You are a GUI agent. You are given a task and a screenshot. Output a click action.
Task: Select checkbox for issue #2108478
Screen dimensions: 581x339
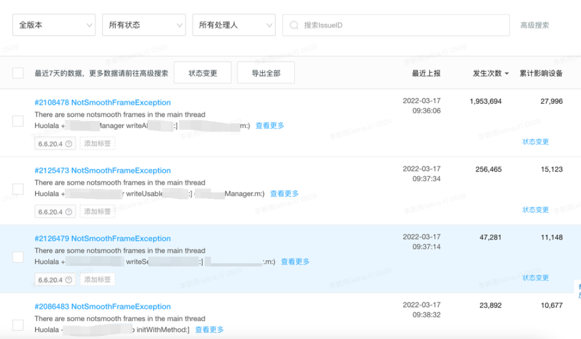pyautogui.click(x=18, y=121)
